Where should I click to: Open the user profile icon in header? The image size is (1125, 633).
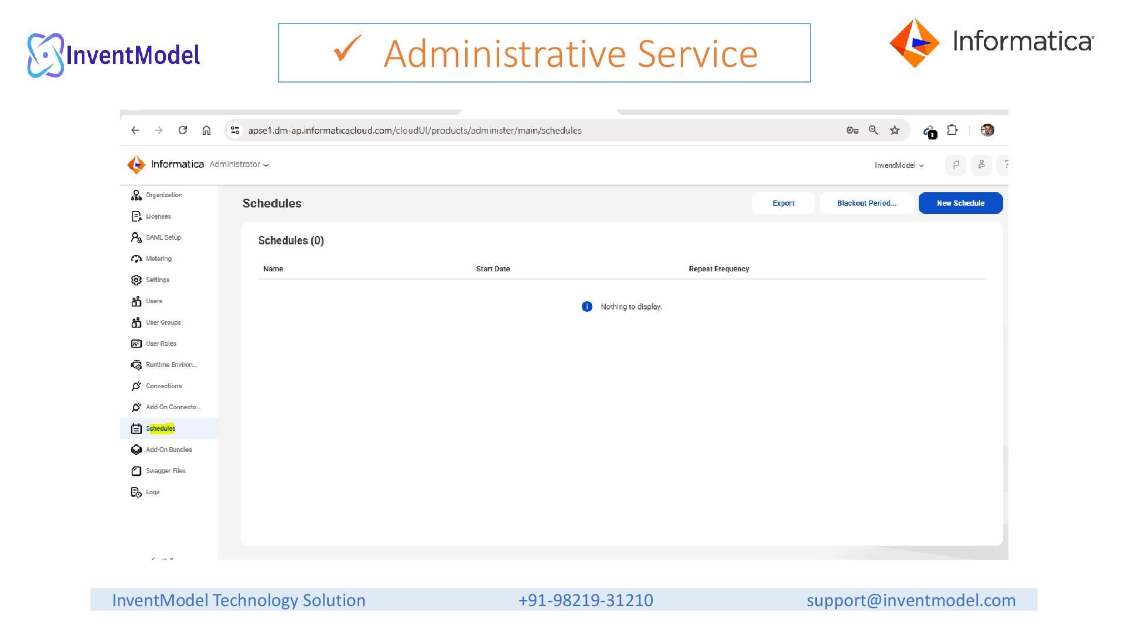(981, 165)
